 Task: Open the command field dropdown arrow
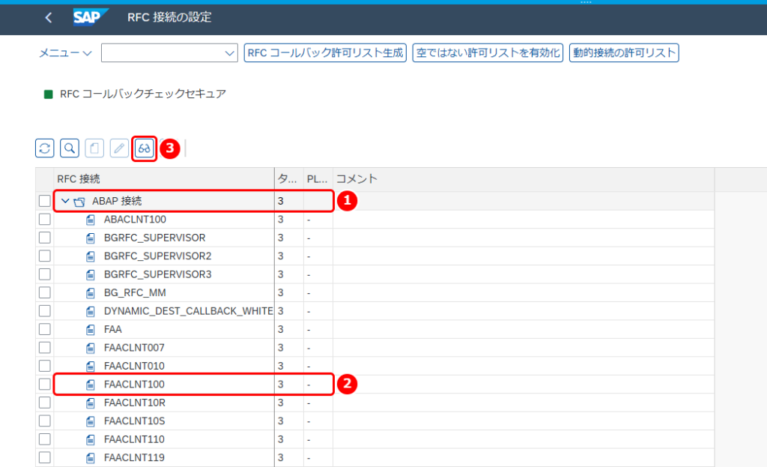pyautogui.click(x=229, y=53)
